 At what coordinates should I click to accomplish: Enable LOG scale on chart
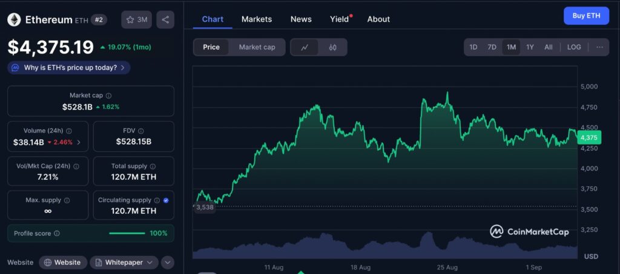[x=574, y=47]
